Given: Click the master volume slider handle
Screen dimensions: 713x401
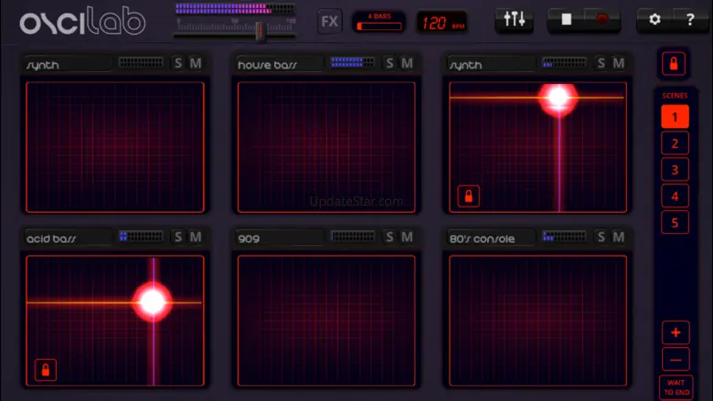Looking at the screenshot, I should click(260, 32).
